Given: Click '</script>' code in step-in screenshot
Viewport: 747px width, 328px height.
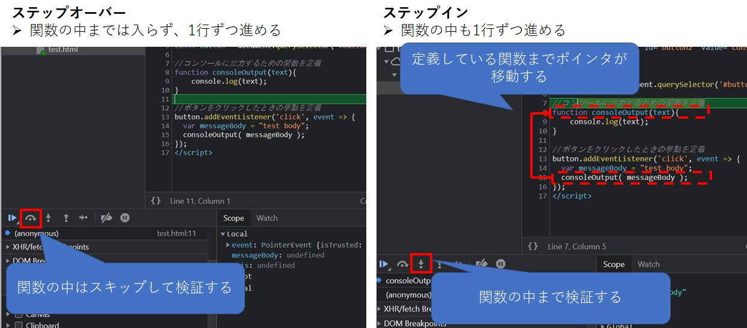Looking at the screenshot, I should pyautogui.click(x=572, y=196).
